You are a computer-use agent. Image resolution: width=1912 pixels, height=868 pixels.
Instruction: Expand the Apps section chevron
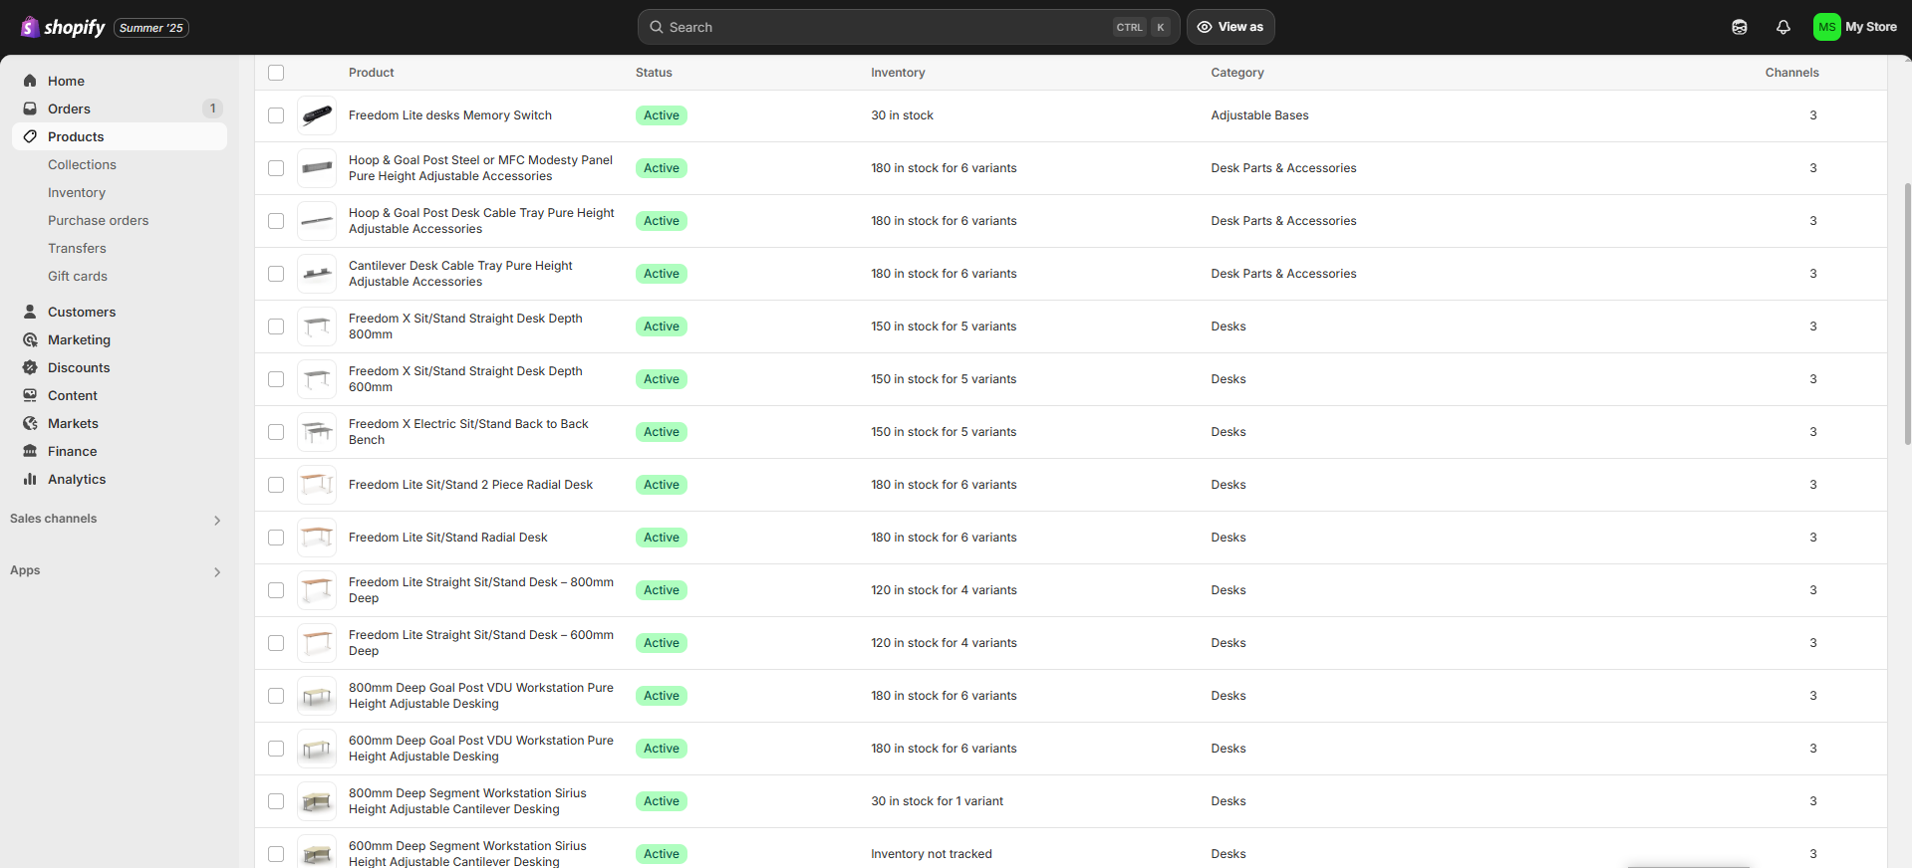click(x=216, y=571)
